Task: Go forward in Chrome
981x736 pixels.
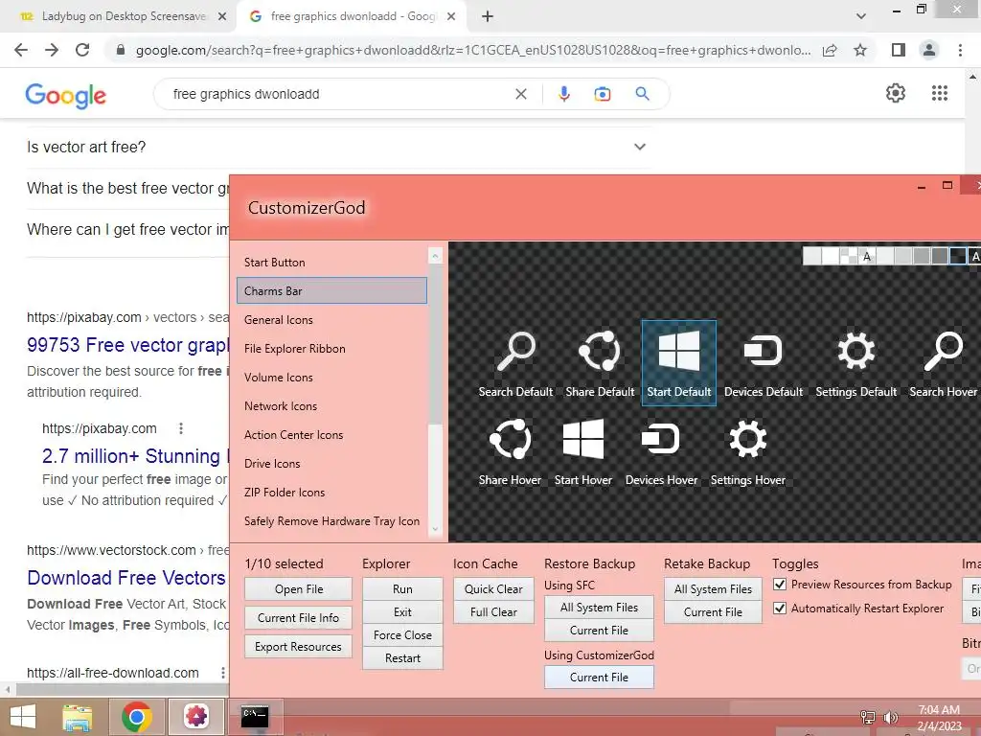Action: click(52, 50)
